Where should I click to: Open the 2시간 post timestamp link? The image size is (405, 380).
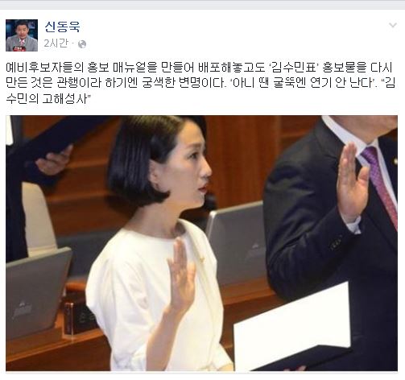pyautogui.click(x=56, y=43)
